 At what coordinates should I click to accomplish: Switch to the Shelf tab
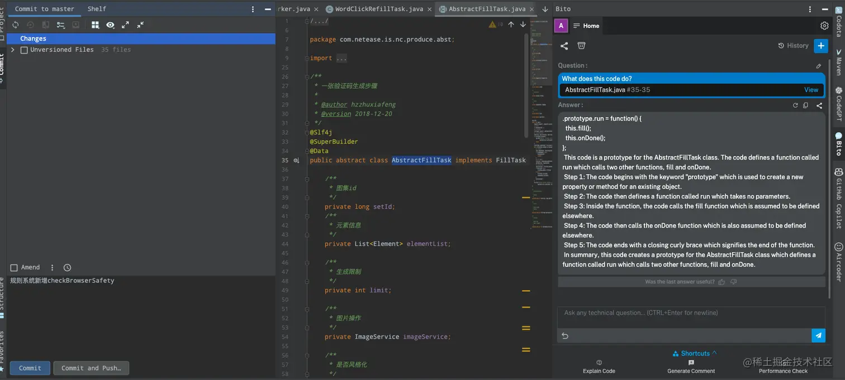97,9
